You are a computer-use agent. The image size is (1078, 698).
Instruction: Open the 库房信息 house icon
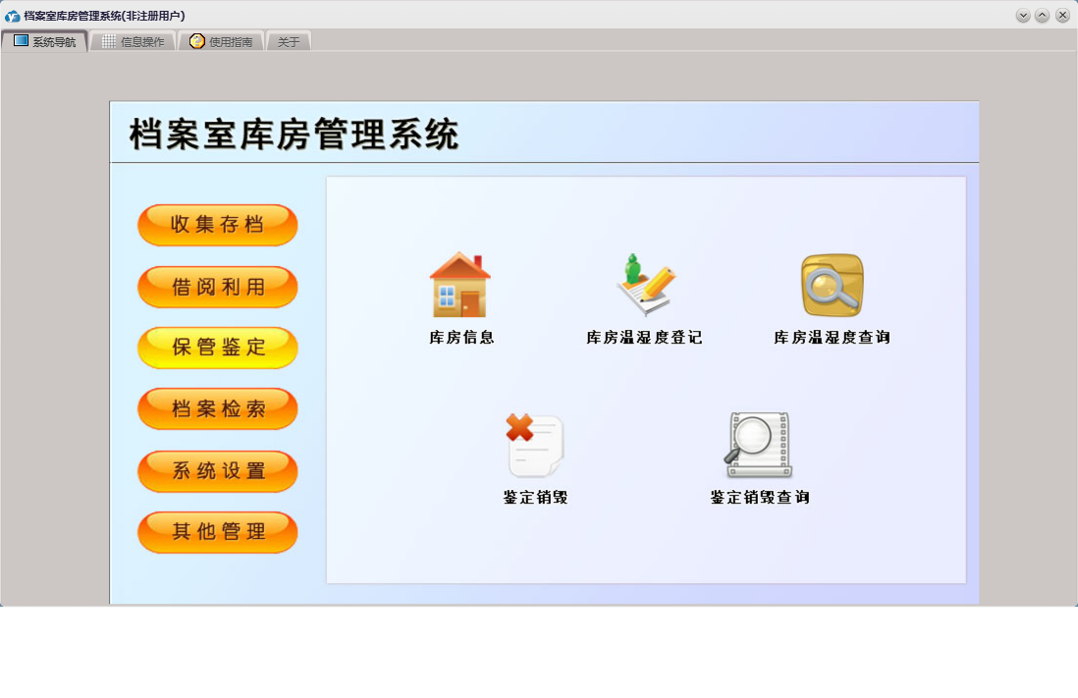pyautogui.click(x=459, y=285)
